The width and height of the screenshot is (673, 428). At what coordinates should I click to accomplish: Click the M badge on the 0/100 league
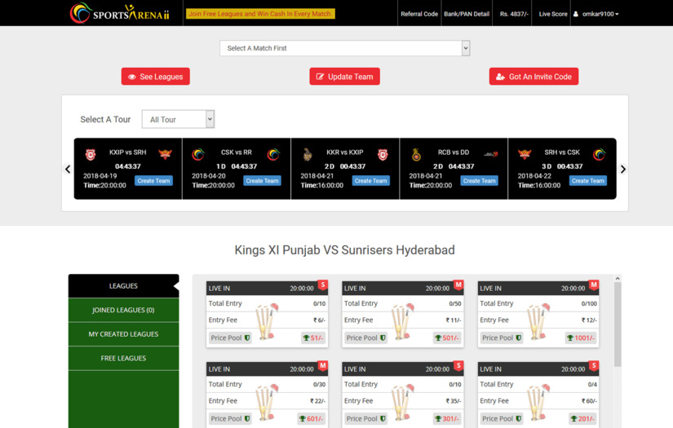tap(594, 285)
